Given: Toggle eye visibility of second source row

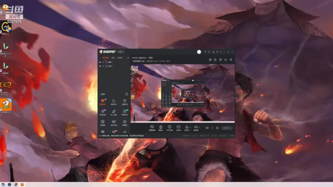Looking at the screenshot, I should 100,66.
